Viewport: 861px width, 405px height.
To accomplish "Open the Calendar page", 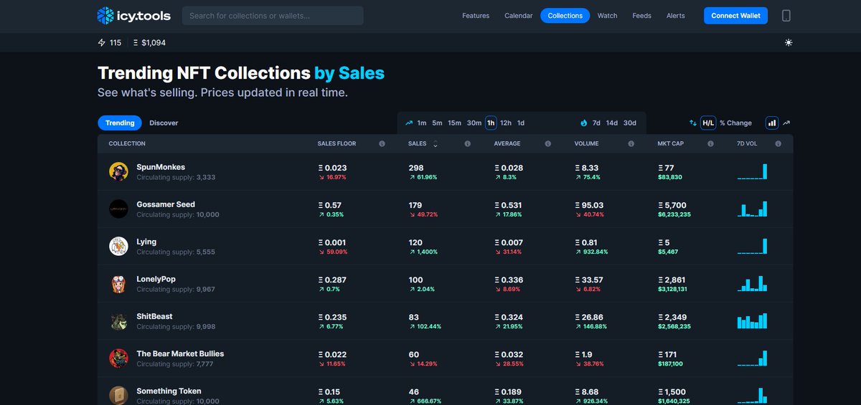I will click(519, 16).
